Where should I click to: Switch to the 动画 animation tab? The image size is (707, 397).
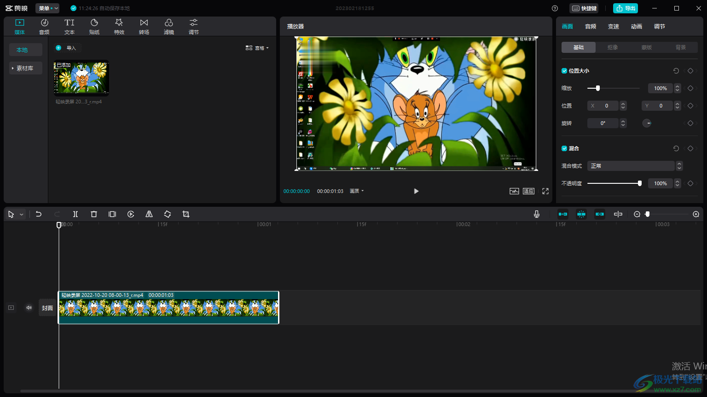pos(637,27)
